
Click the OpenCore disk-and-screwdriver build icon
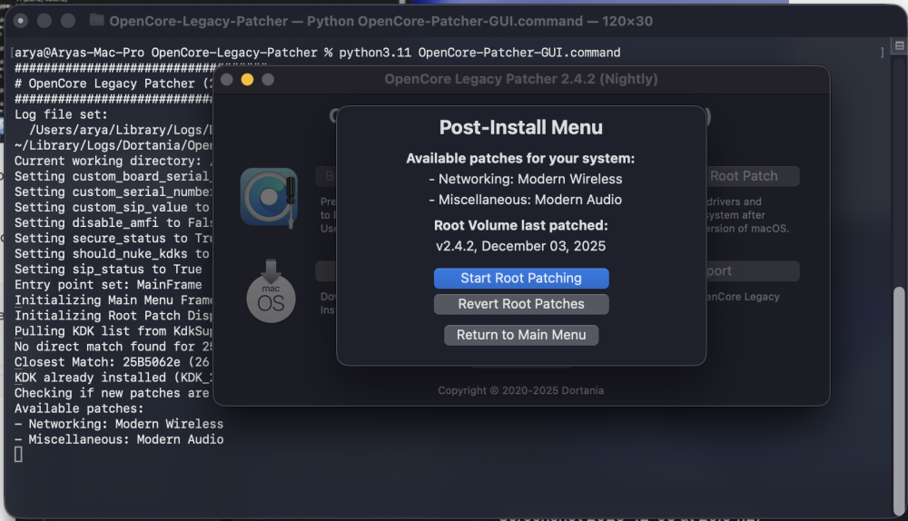point(270,197)
